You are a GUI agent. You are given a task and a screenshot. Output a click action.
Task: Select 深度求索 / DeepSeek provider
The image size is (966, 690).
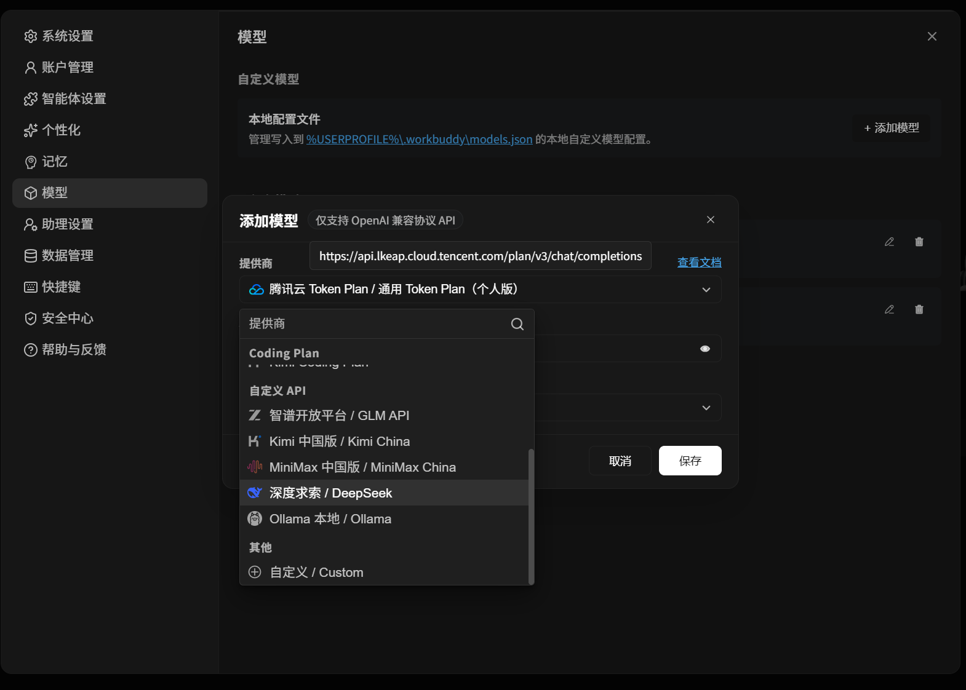tap(384, 493)
